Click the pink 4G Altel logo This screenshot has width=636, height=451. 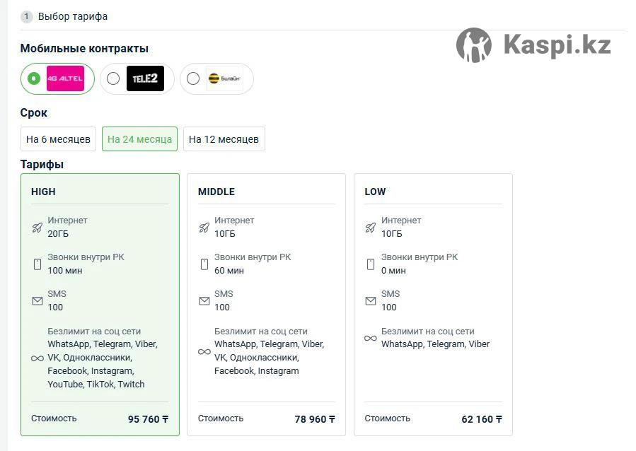(x=65, y=78)
